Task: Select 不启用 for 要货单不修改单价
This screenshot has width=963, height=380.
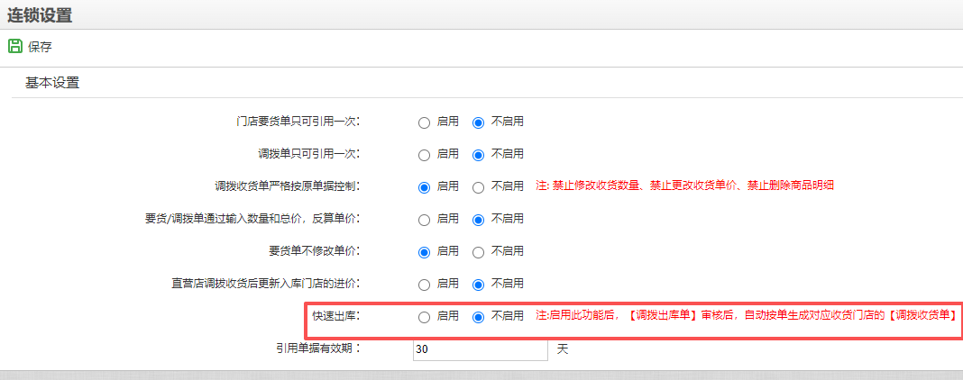Action: pos(479,252)
